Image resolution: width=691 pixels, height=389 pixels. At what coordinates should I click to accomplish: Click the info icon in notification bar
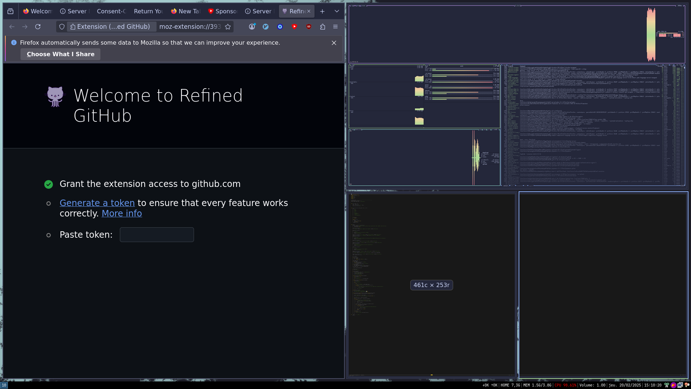[14, 43]
